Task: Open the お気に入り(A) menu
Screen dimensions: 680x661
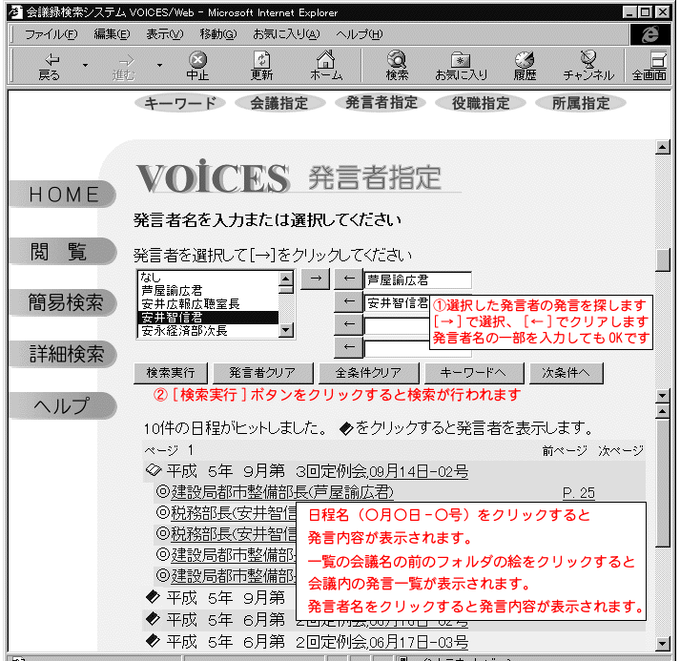Action: pos(286,33)
